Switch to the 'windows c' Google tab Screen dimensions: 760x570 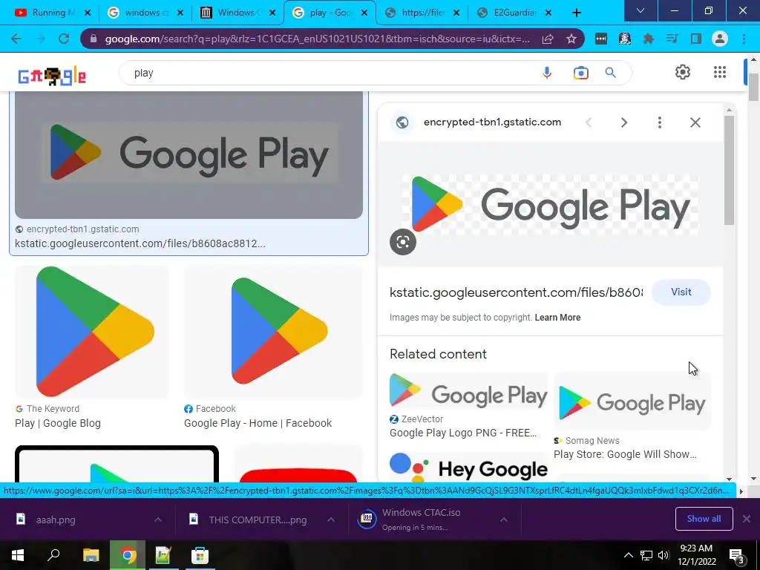[x=145, y=13]
